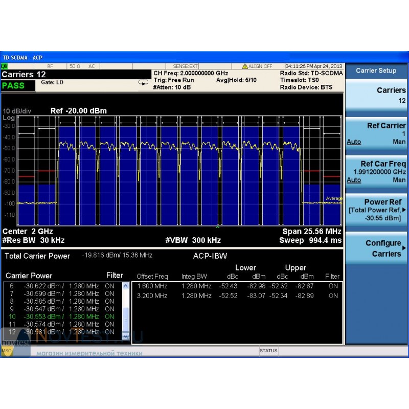Set Ref Carrier to Auto

(354, 142)
